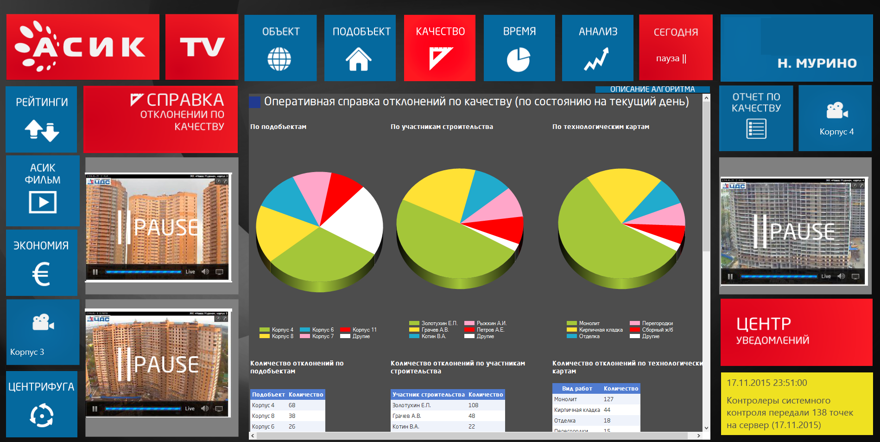
Task: Toggle fullscreen on right camera video
Action: [x=855, y=276]
